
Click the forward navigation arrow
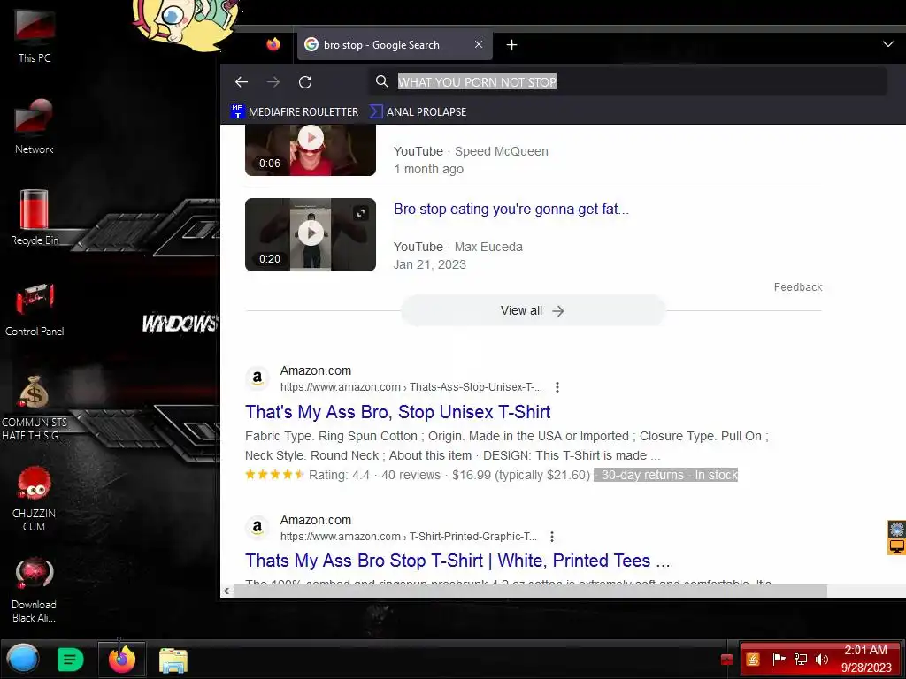coord(273,82)
